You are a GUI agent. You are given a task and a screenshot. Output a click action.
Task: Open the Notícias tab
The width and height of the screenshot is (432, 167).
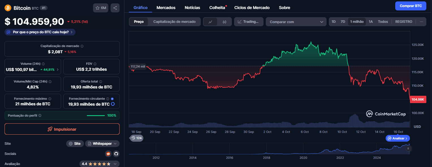pyautogui.click(x=192, y=8)
